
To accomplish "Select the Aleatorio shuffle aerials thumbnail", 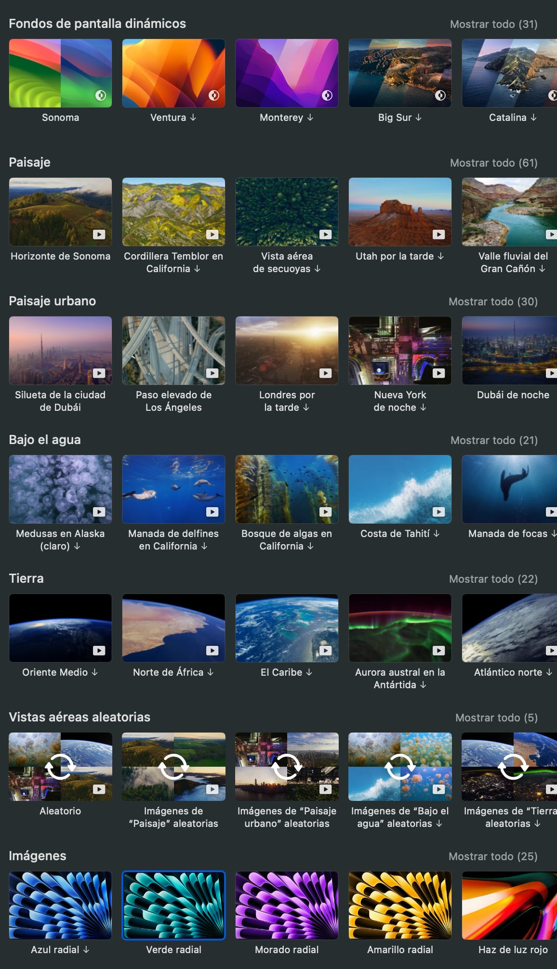I will pos(60,767).
